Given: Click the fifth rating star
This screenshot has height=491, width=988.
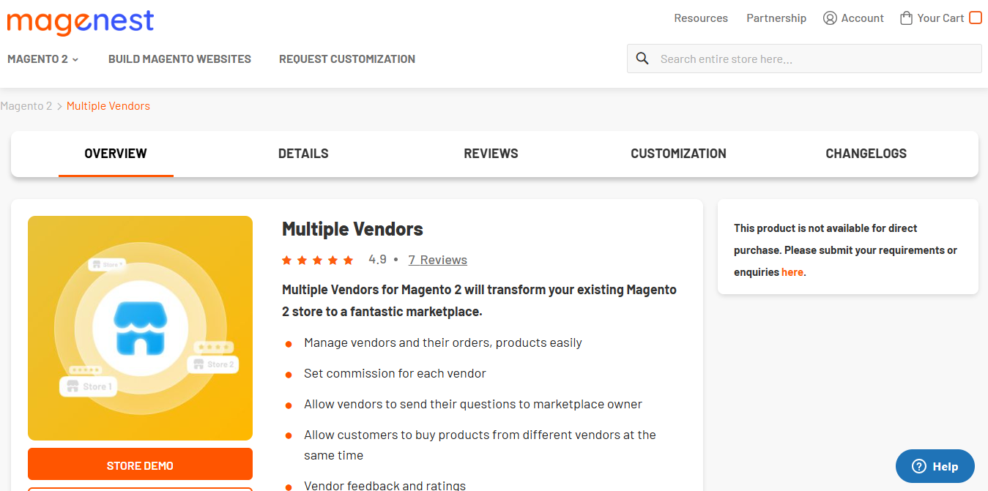Looking at the screenshot, I should tap(349, 260).
